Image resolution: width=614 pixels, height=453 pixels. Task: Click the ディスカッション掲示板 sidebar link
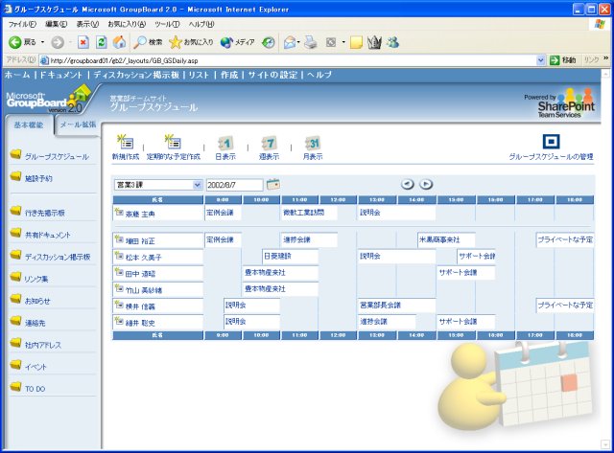57,257
